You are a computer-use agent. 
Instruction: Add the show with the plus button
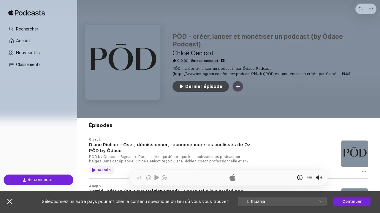238,86
